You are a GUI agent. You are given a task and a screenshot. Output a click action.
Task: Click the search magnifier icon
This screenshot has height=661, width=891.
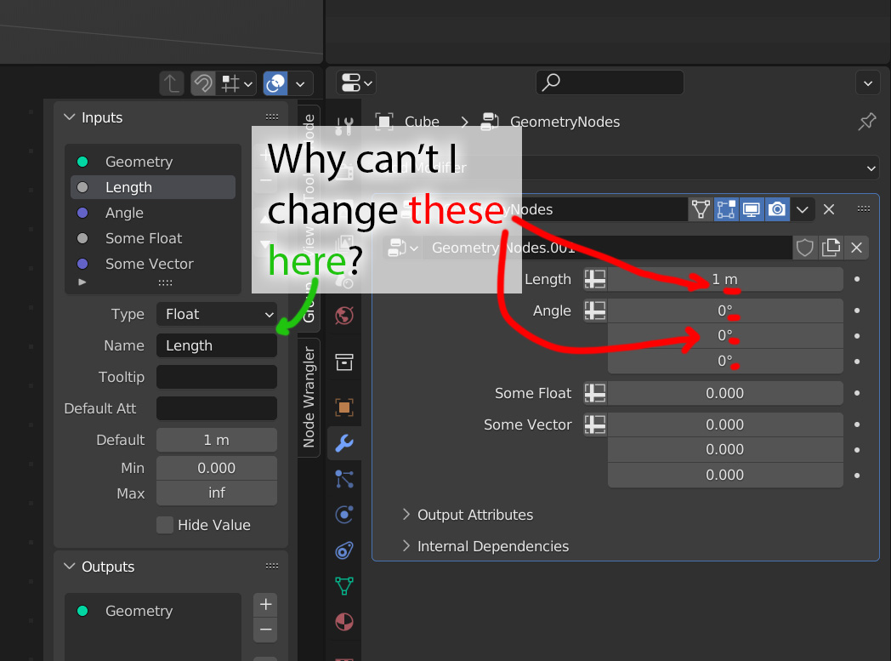click(551, 83)
